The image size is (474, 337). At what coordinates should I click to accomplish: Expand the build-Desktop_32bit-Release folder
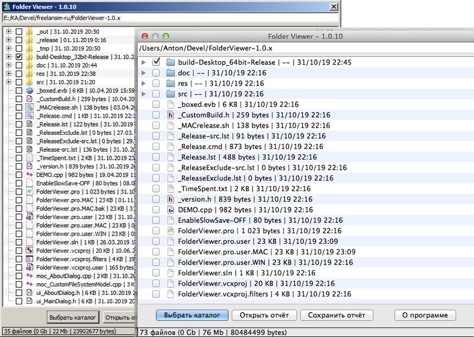tap(8, 56)
